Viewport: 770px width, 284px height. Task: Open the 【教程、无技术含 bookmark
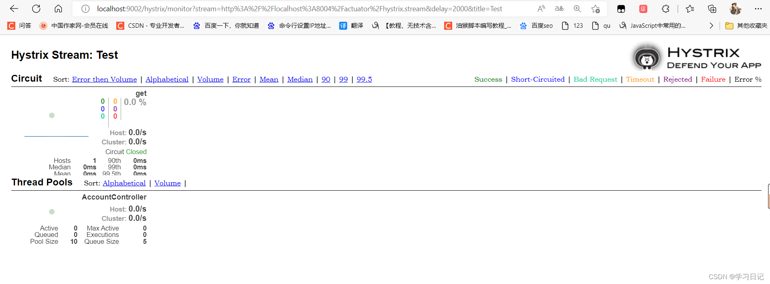pyautogui.click(x=404, y=26)
